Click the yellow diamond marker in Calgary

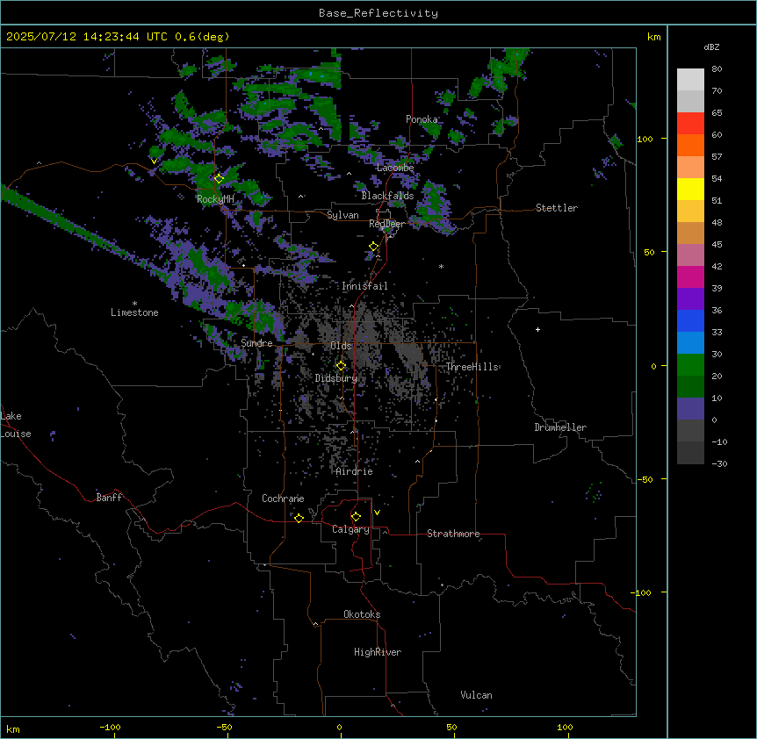(x=356, y=517)
